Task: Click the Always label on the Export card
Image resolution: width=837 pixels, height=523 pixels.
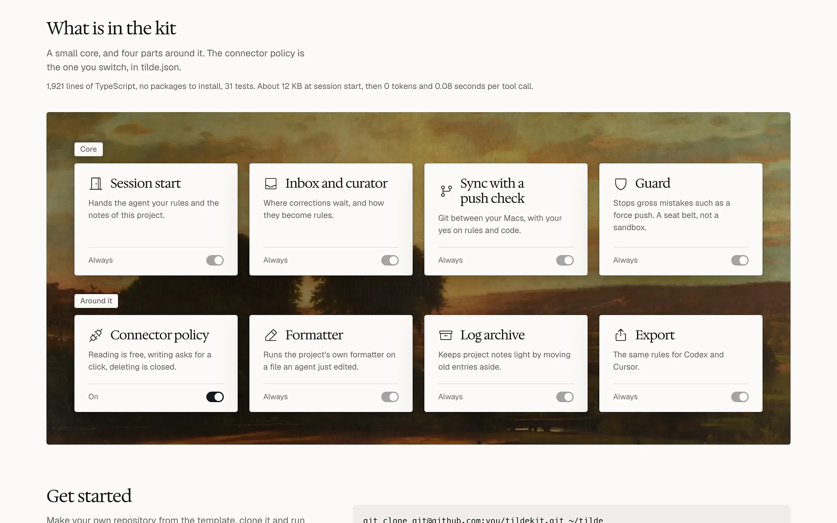Action: click(625, 397)
